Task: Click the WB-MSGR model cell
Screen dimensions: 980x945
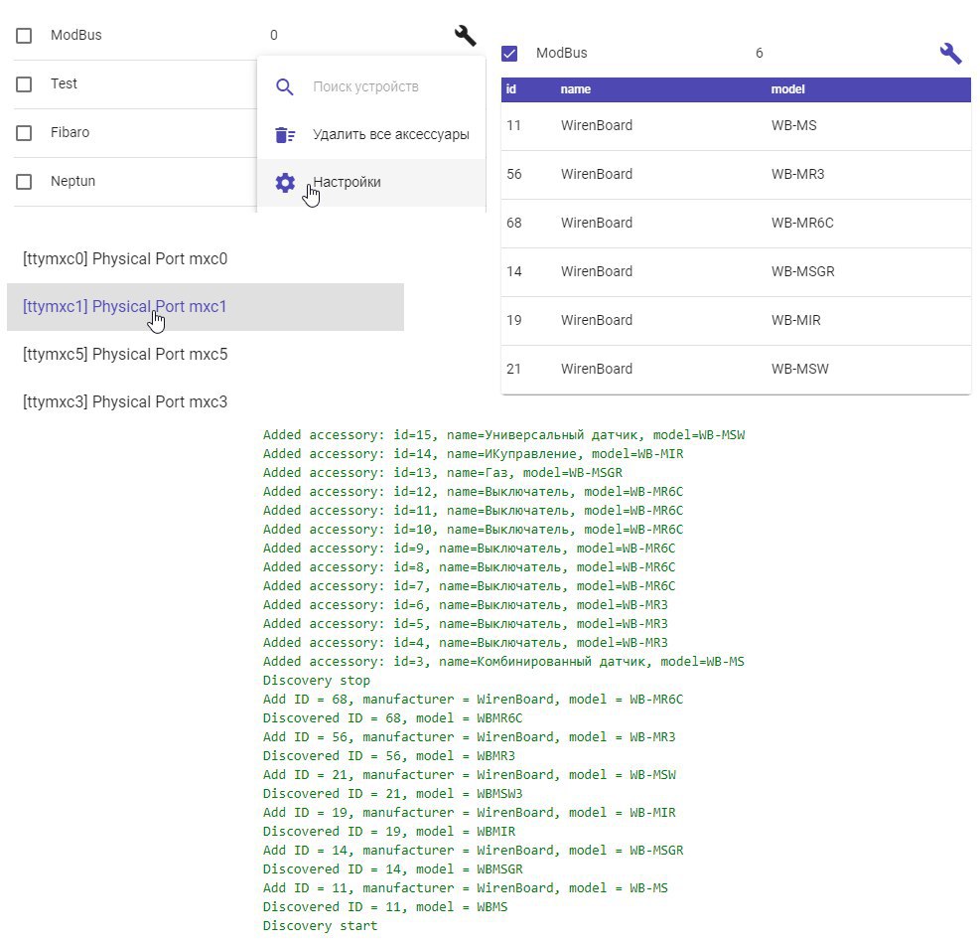Action: click(802, 272)
